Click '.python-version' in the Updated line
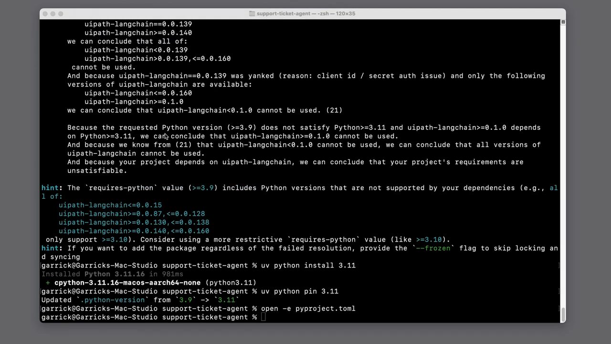The height and width of the screenshot is (344, 611). point(112,300)
